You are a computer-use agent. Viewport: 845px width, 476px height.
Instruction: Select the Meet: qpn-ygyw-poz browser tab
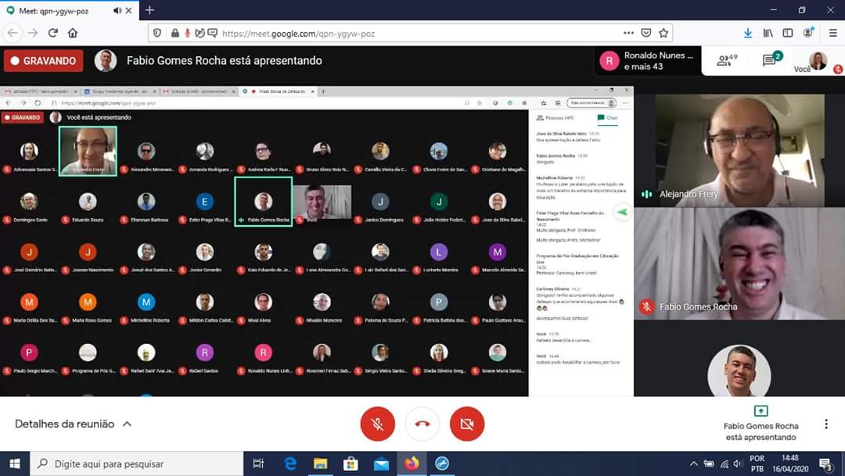[x=63, y=10]
